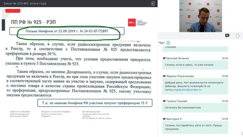Screen dimensions: 243x137
Task: Click message 'Галина, постарайтесь уйти от него'
Action: click(x=195, y=127)
